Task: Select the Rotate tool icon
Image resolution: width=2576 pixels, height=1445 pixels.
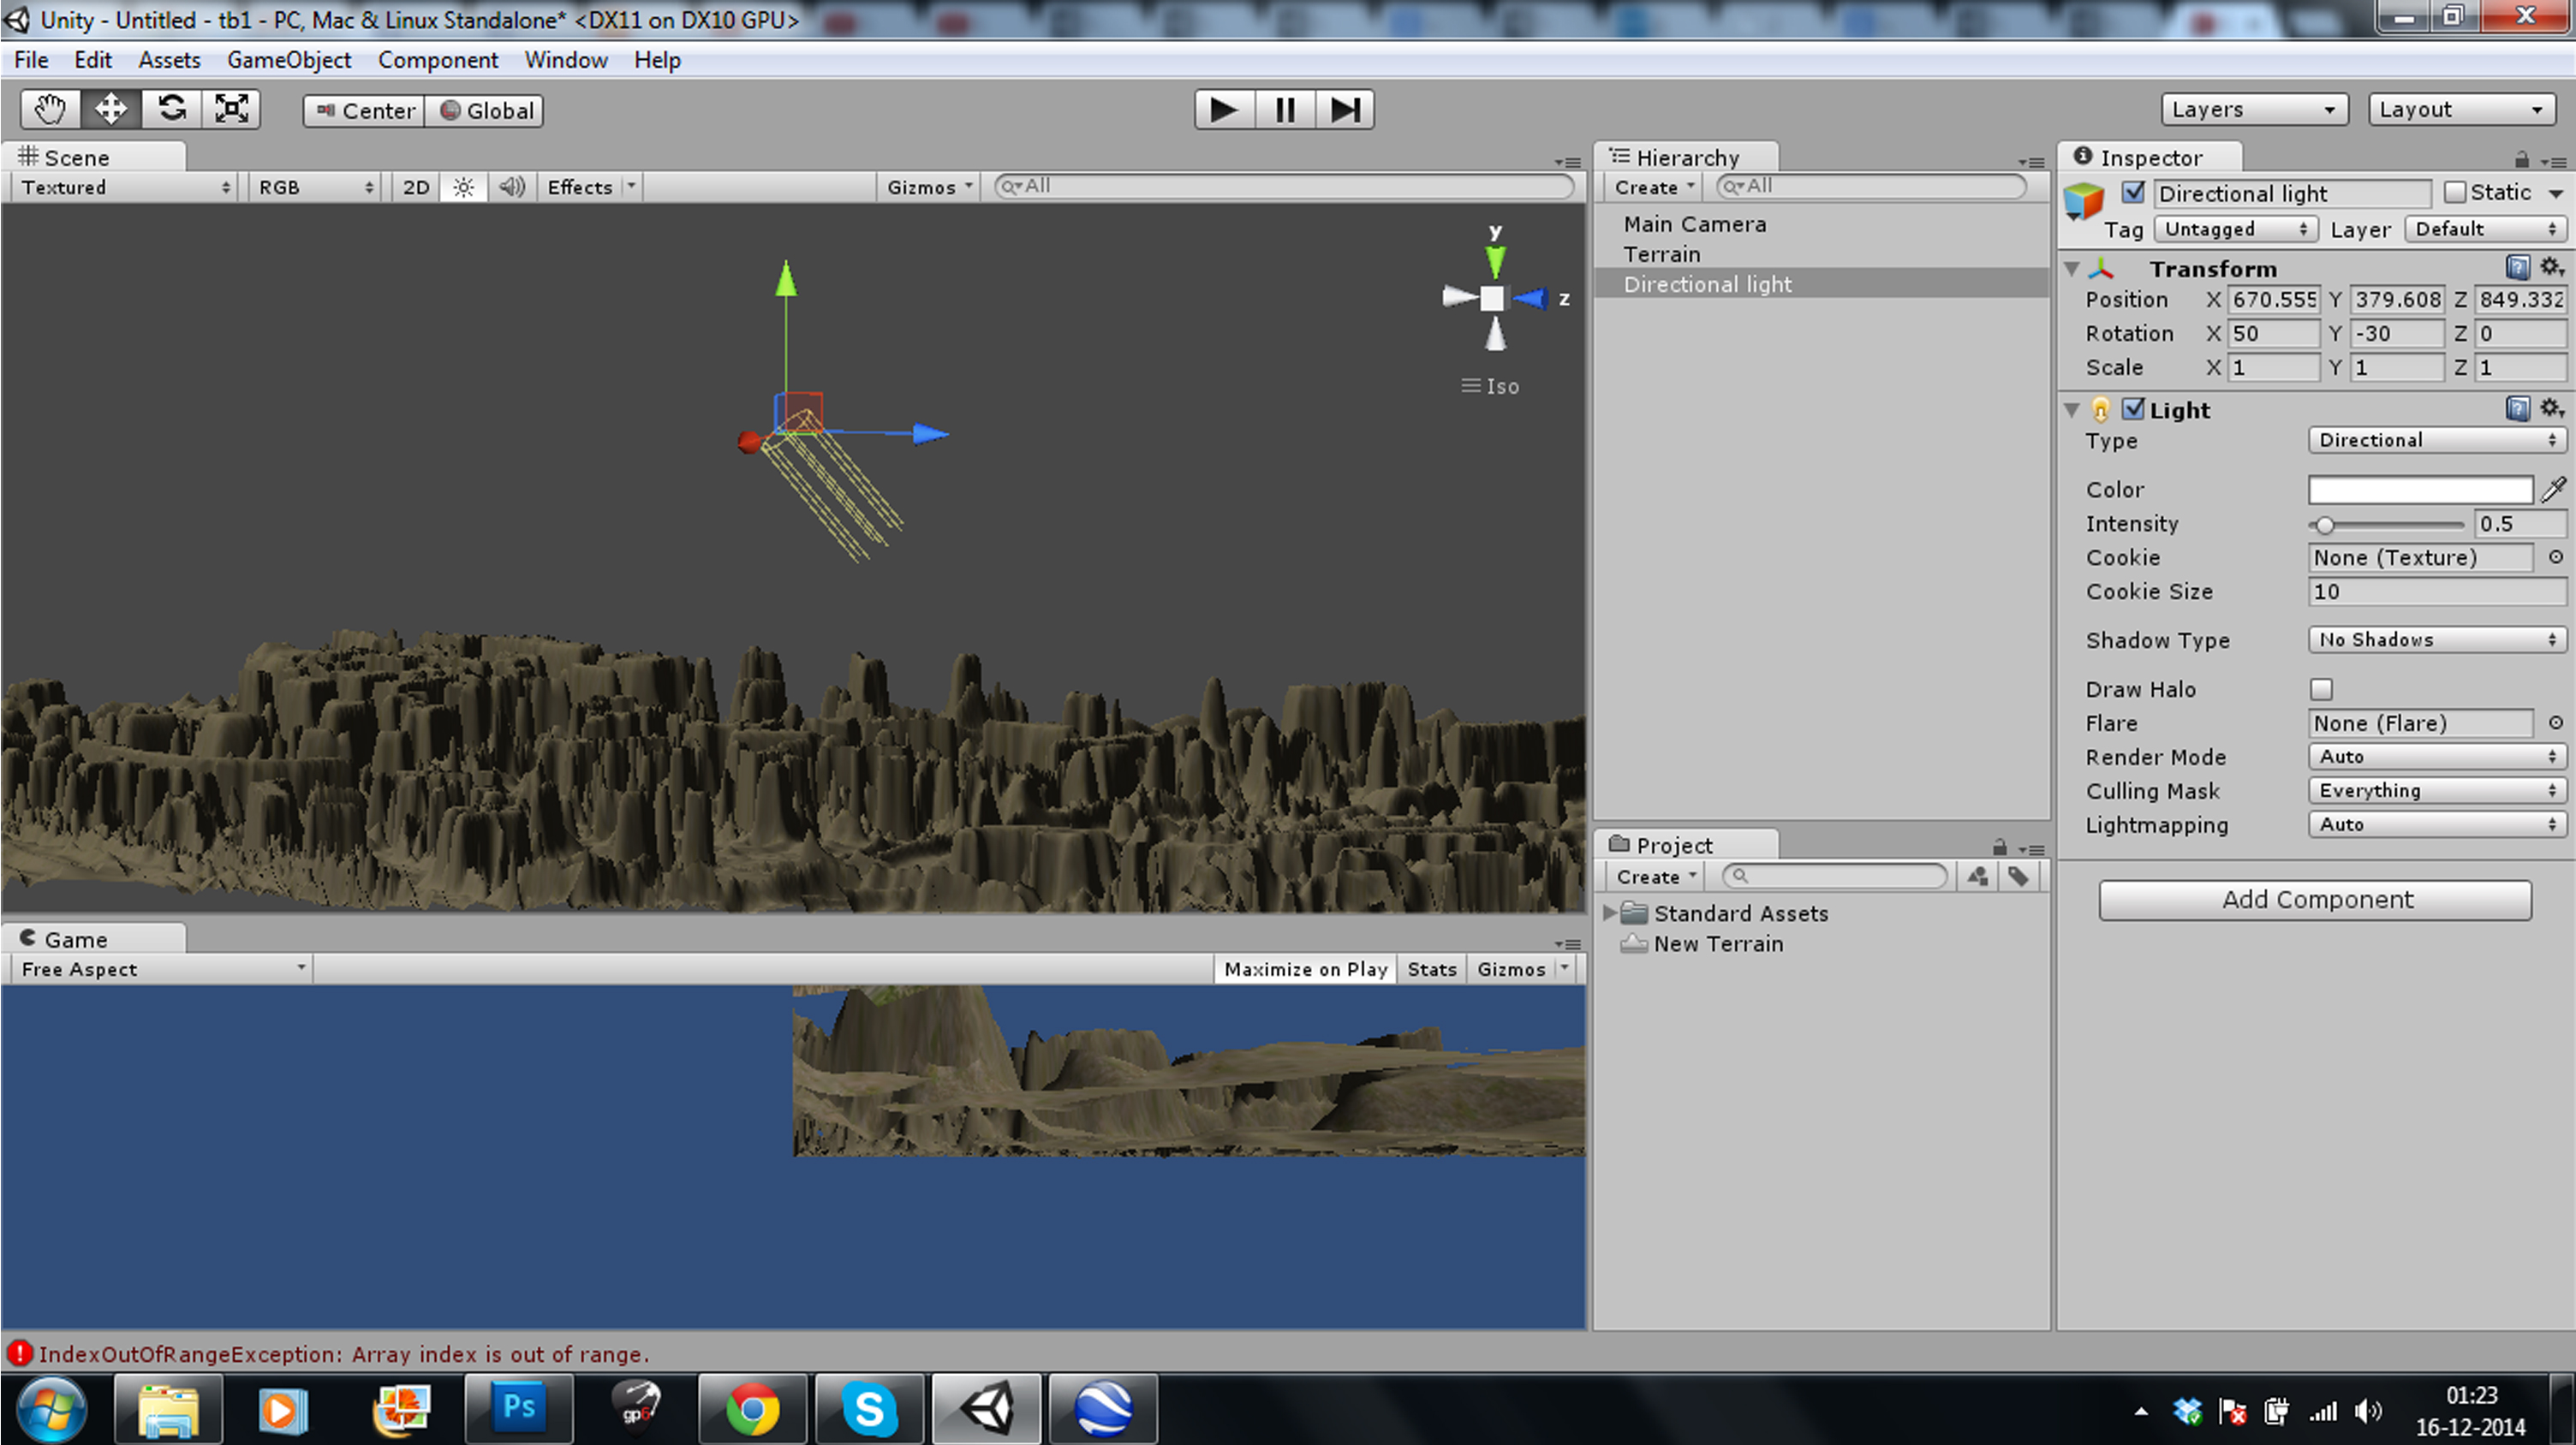Action: point(171,109)
